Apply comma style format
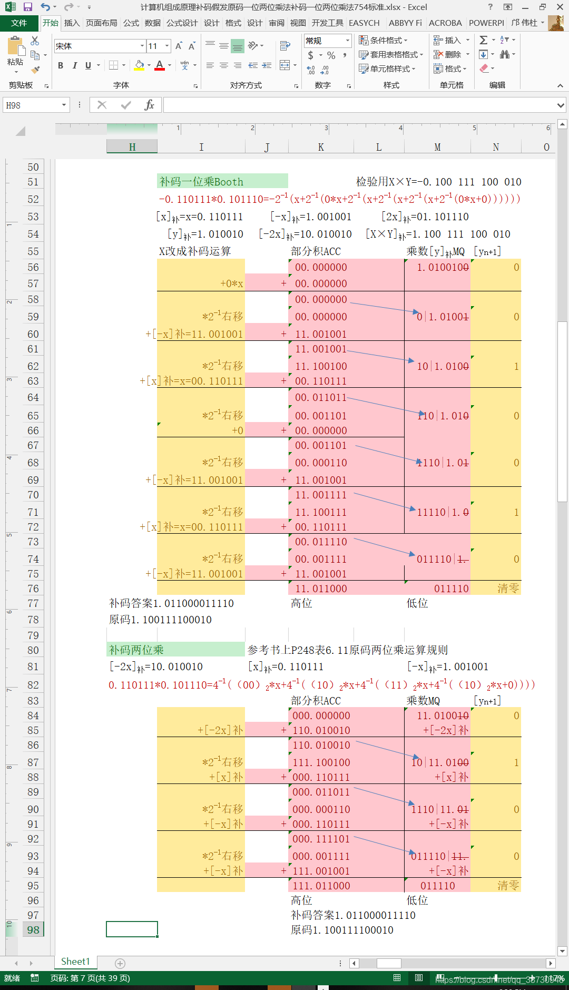 pyautogui.click(x=345, y=55)
